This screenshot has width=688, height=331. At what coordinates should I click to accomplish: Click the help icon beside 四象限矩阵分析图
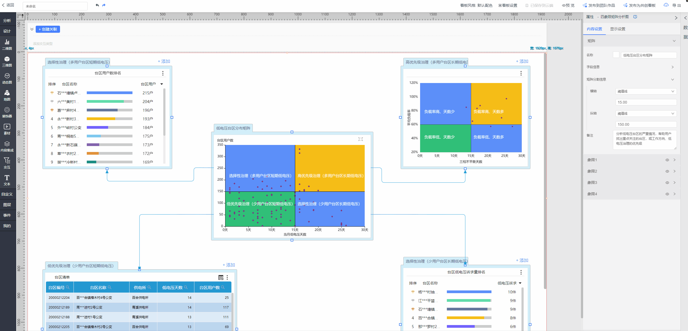pos(635,17)
